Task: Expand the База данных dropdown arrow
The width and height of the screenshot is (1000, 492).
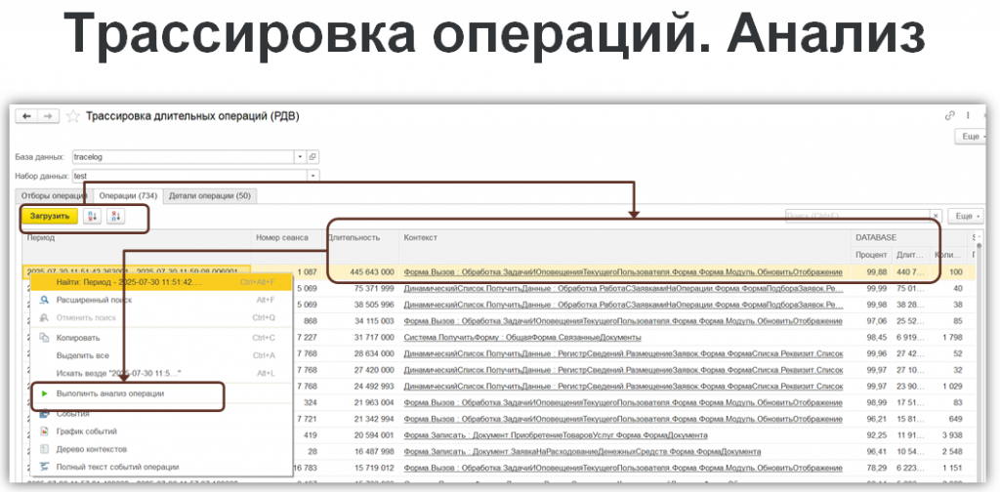Action: 301,157
